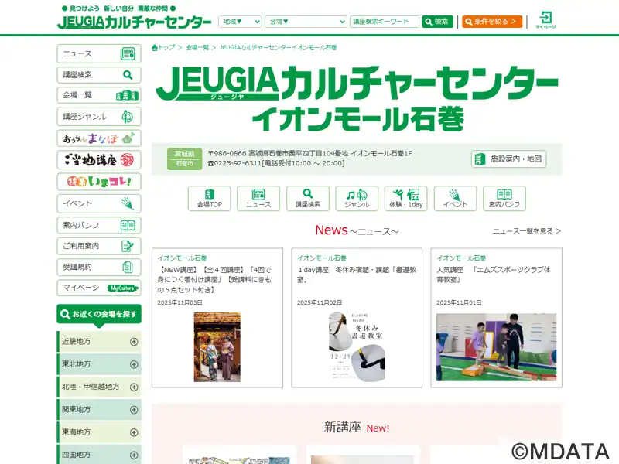Open マイページ My Culture sidebar item
This screenshot has width=619, height=464.
point(99,288)
